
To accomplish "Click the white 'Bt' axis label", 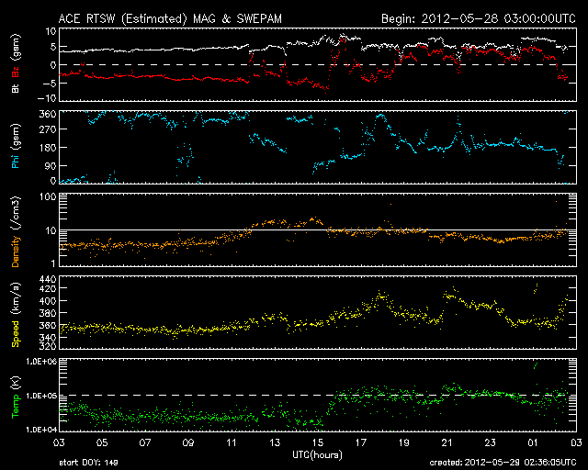I will 16,88.
